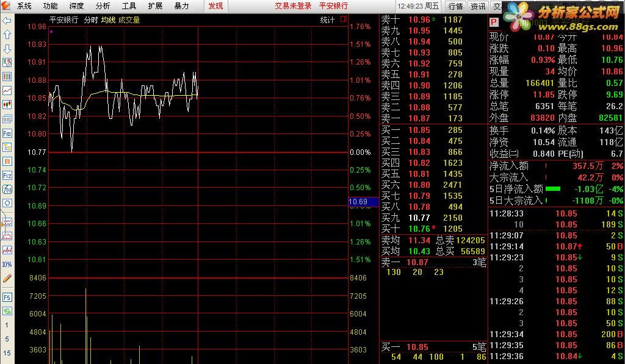Screen dimensions: 625x364
Task: Click the 卖一 10.87 order book row
Action: 433,118
